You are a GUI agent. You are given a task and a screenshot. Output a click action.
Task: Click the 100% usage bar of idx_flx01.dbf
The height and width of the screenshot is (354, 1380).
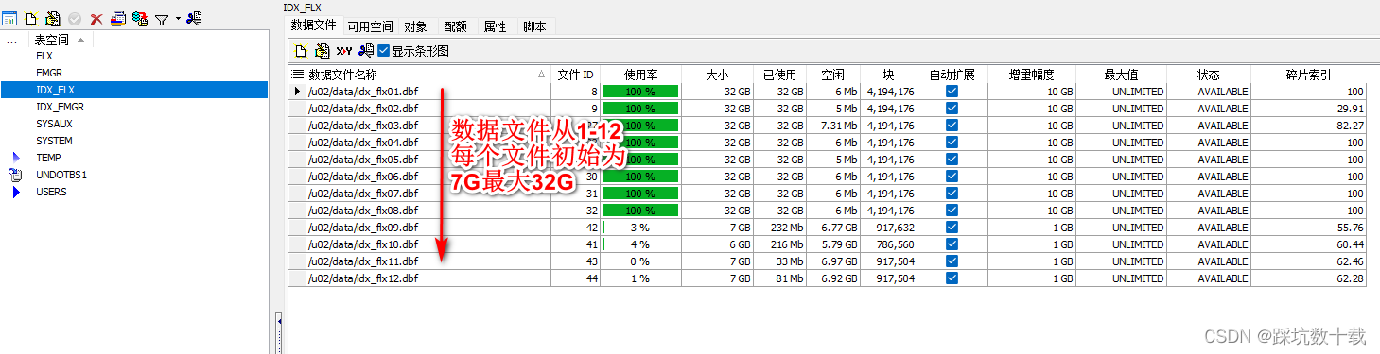point(641,92)
